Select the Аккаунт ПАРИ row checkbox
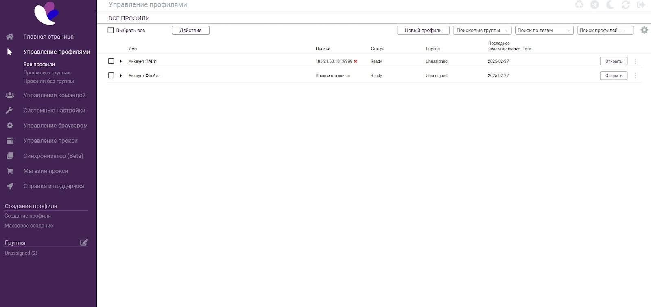The image size is (651, 307). (111, 61)
